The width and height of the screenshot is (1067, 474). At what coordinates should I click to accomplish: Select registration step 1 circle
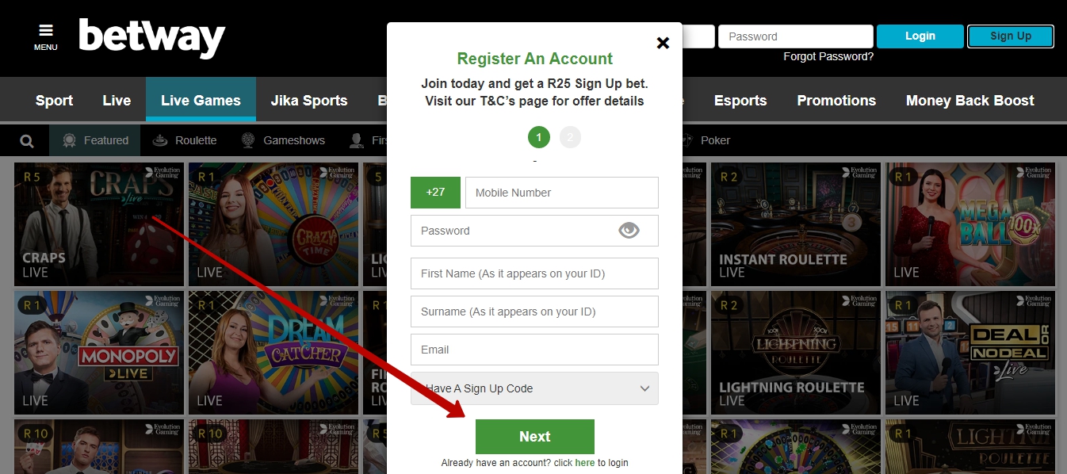coord(538,138)
